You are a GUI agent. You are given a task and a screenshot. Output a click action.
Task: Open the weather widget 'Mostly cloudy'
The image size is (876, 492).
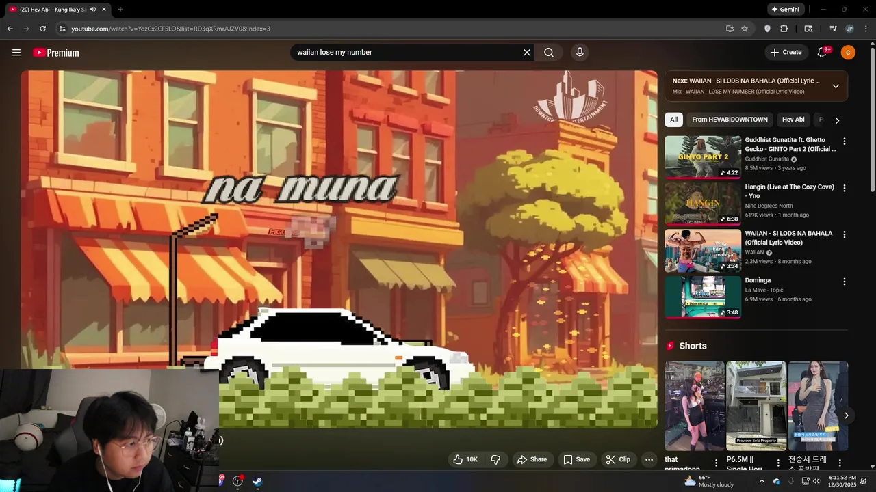(x=709, y=481)
